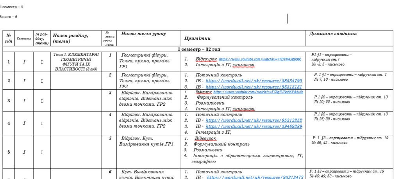Click homework '№ 45; 49; 53 - письмово'
Viewport: 400px width, 179px height.
point(330,176)
